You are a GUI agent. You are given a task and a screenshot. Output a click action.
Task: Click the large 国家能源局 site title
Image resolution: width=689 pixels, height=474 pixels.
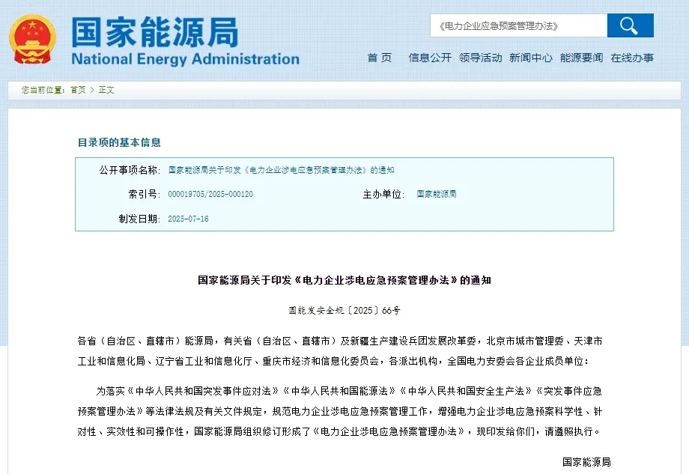[x=155, y=31]
